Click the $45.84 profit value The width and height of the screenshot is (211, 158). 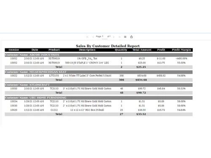point(161,88)
